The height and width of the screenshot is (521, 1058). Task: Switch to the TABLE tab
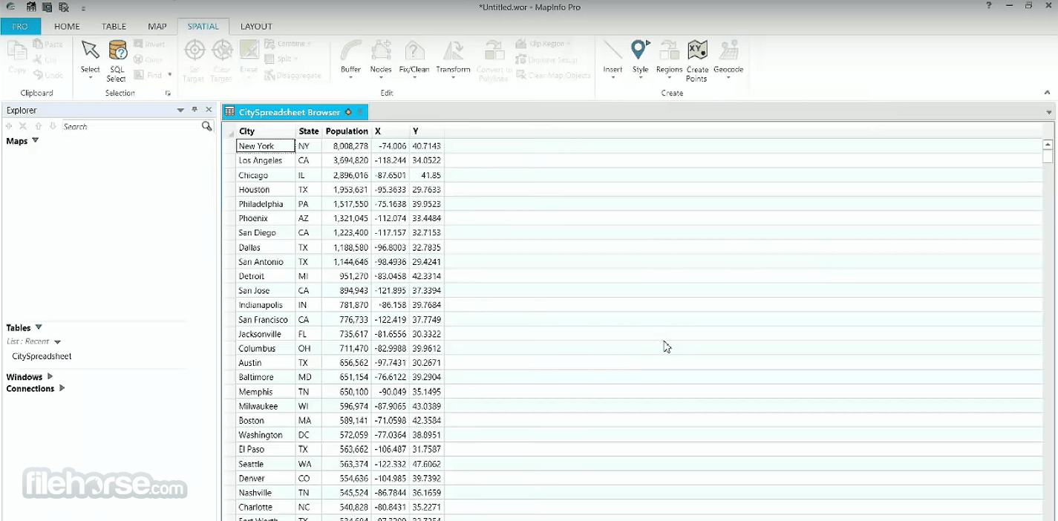click(x=114, y=27)
